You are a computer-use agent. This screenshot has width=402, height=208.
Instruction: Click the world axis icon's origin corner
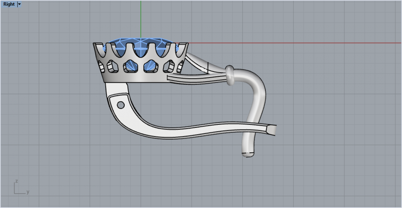pos(15,193)
